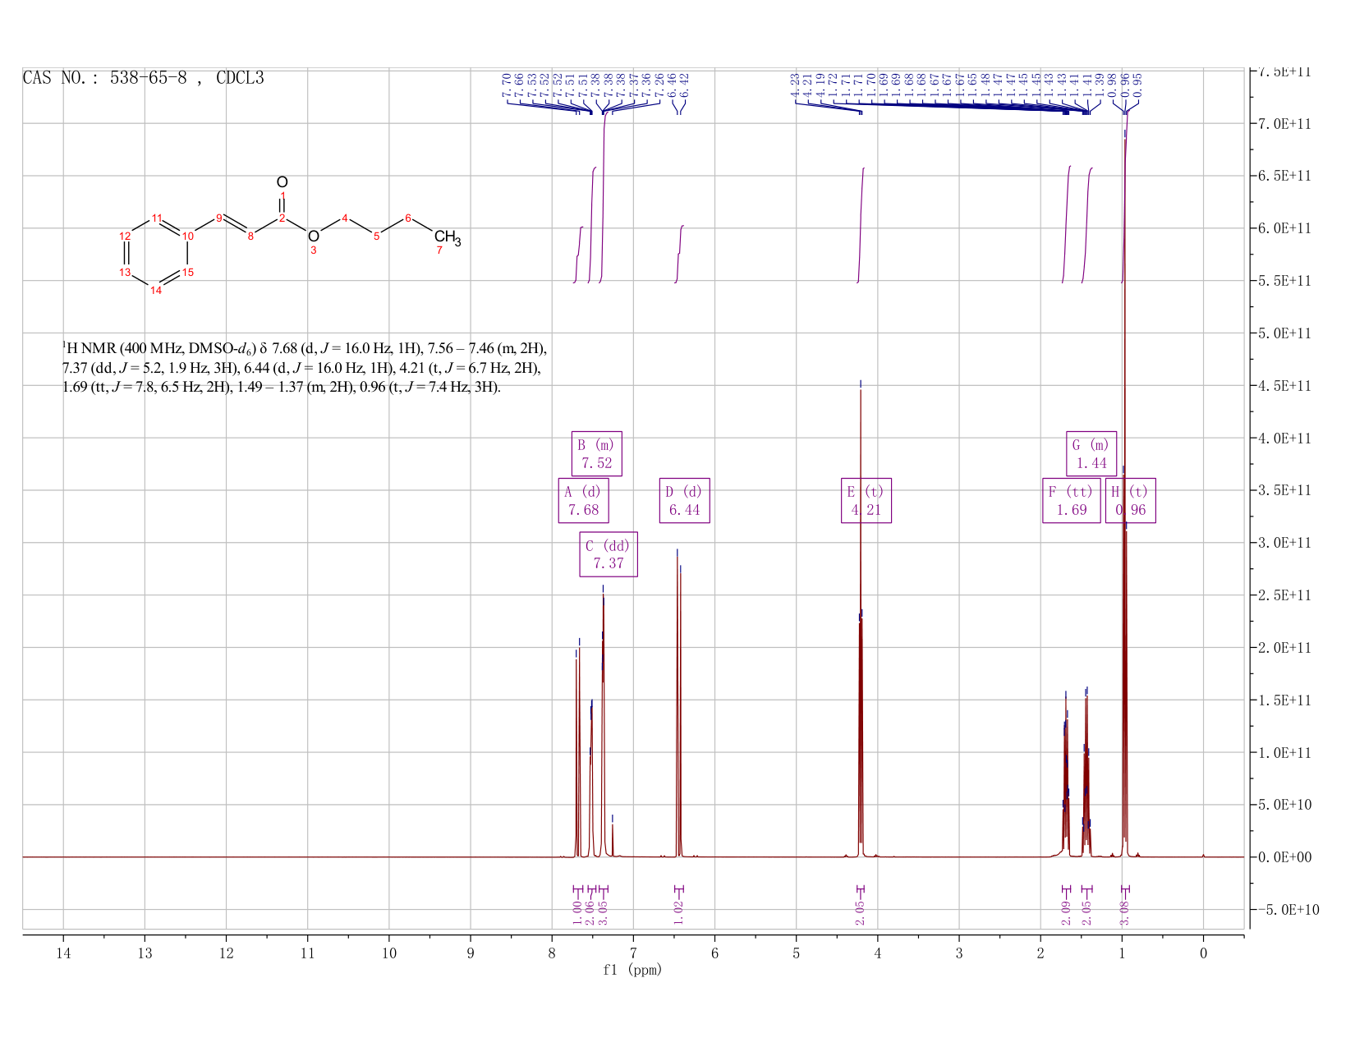Click the tall peak at 0.96 ppm
This screenshot has width=1355, height=1047.
coord(1124,493)
